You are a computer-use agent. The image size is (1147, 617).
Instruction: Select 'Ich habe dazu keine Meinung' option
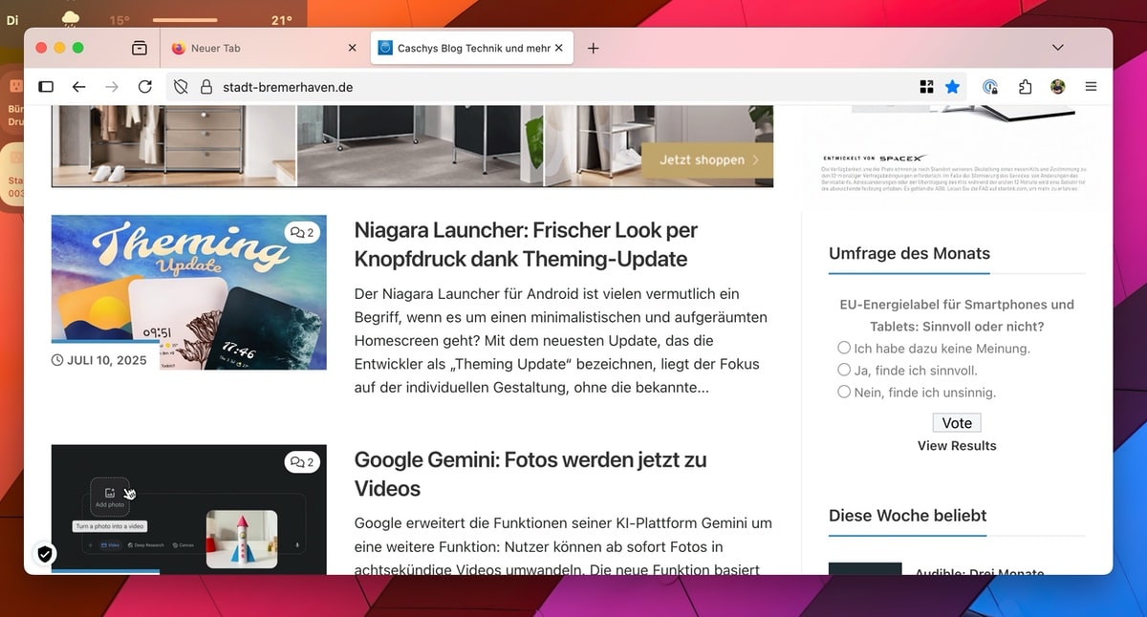844,349
